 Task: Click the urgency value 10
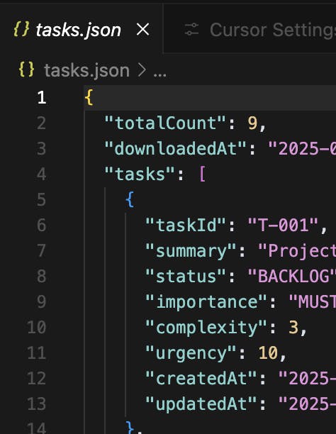coord(268,353)
